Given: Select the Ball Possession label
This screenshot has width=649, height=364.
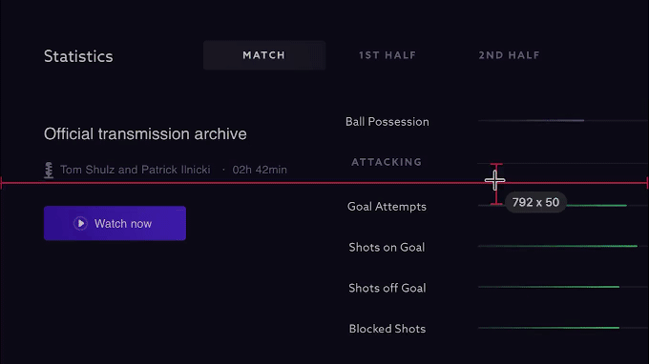Looking at the screenshot, I should tap(387, 122).
